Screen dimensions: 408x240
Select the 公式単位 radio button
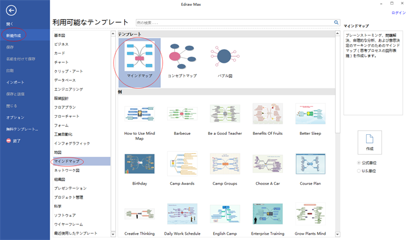[359, 163]
